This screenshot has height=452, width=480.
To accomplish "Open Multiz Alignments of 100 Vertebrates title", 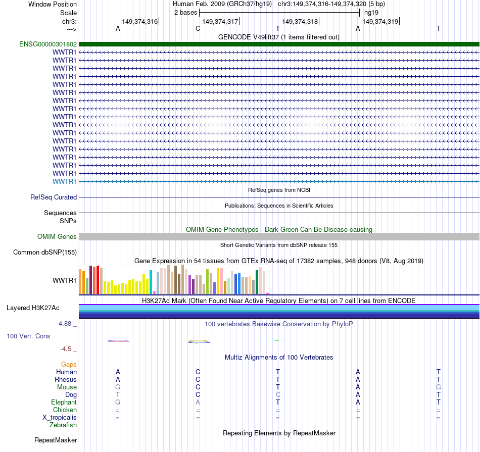I will (x=279, y=357).
